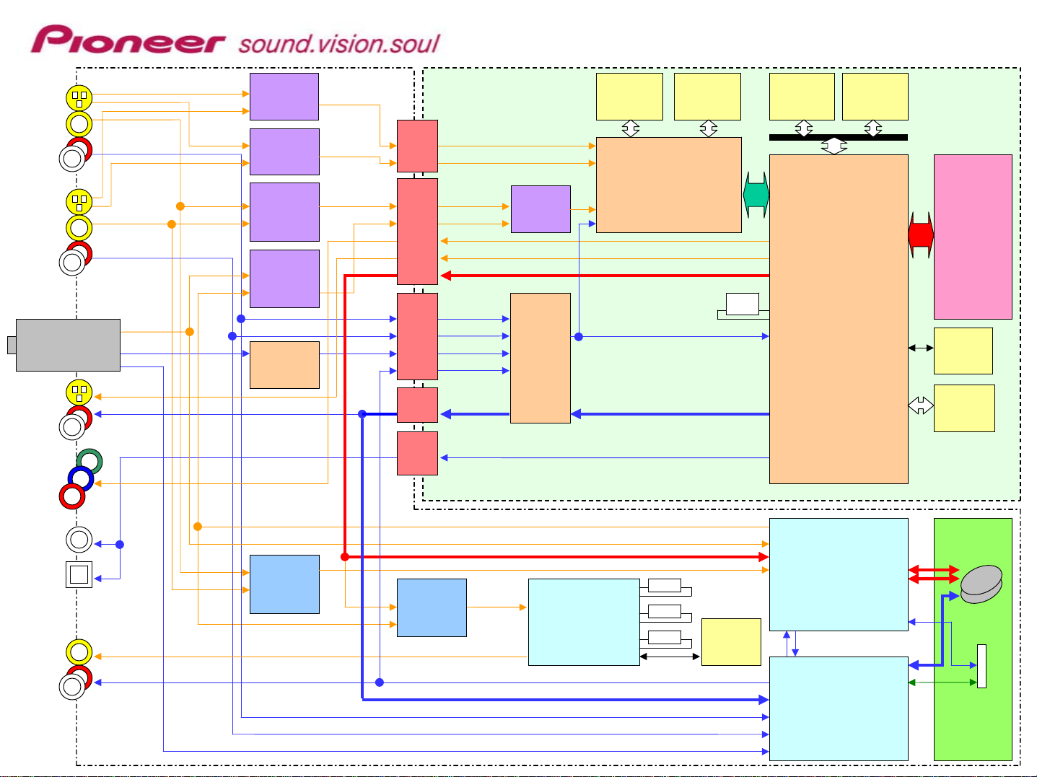1037x777 pixels.
Task: Select the small orange block under the purple stack
Action: pyautogui.click(x=284, y=365)
